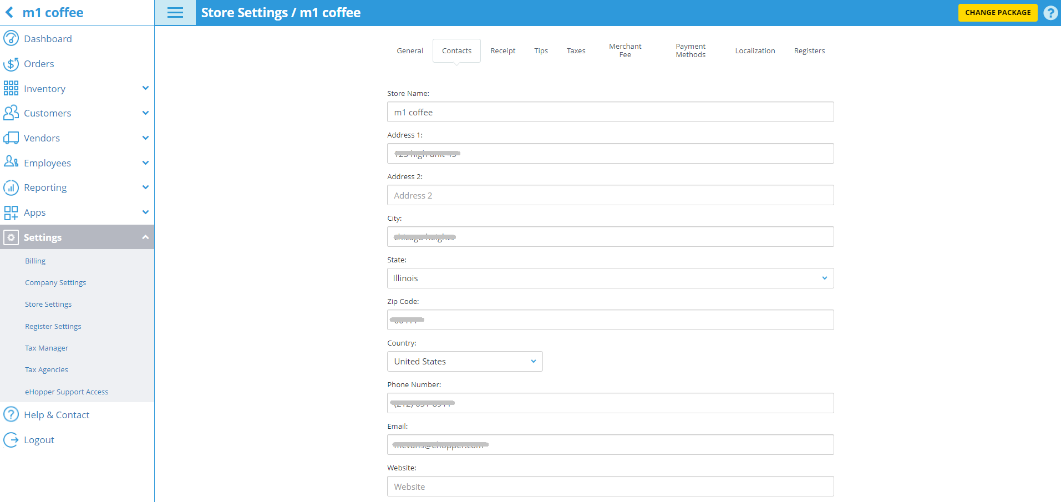Click the City input field

[x=610, y=237]
